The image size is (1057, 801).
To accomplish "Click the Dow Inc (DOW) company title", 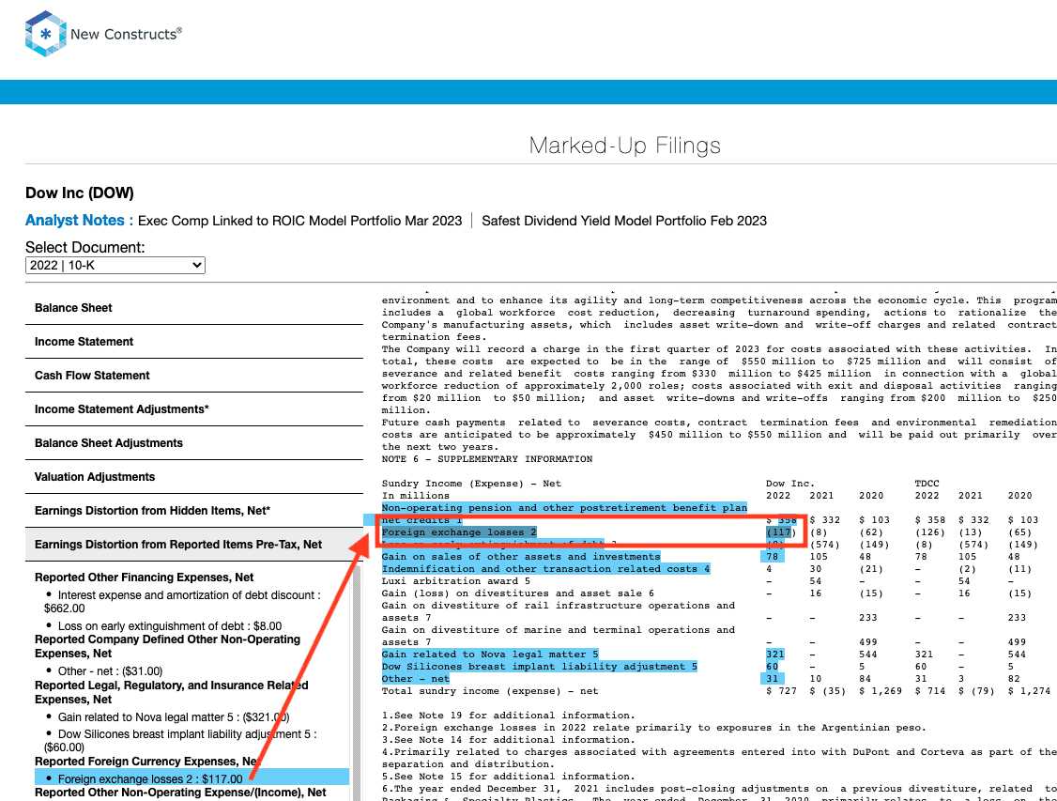I will [x=80, y=193].
